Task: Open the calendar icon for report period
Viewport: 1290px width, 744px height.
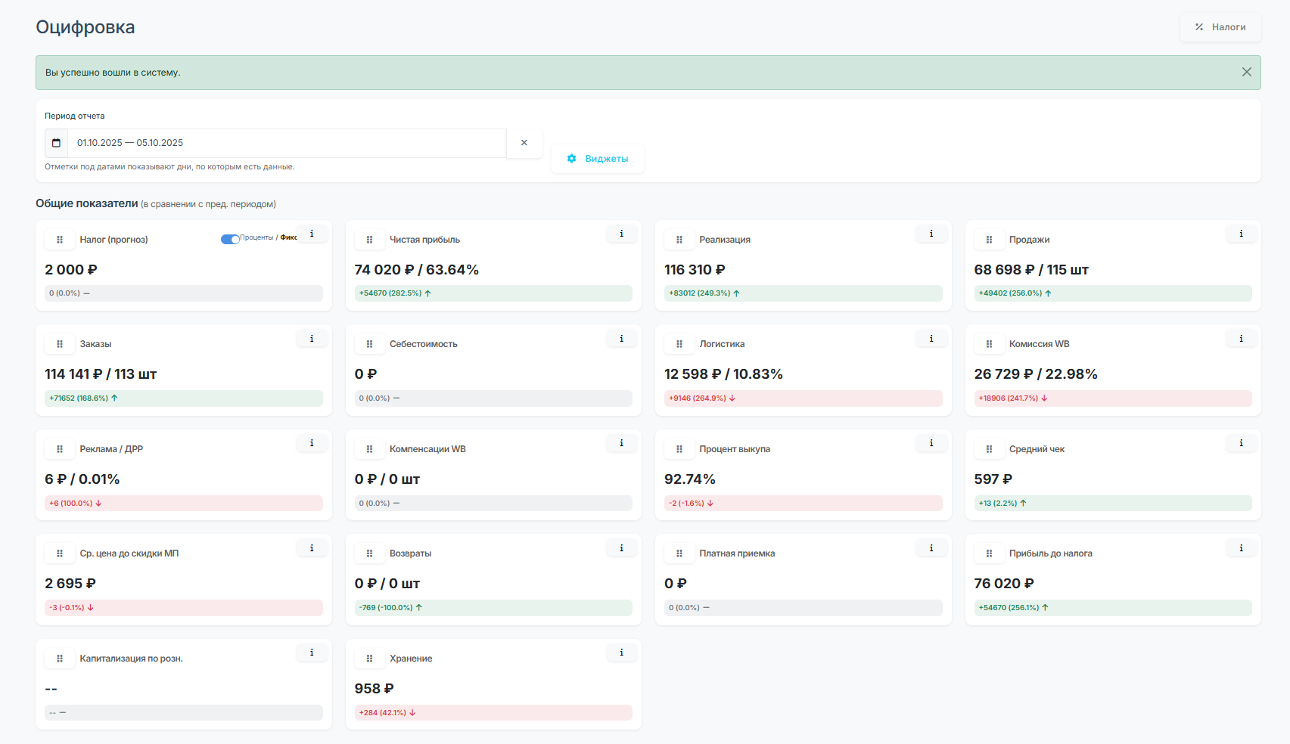Action: 56,143
